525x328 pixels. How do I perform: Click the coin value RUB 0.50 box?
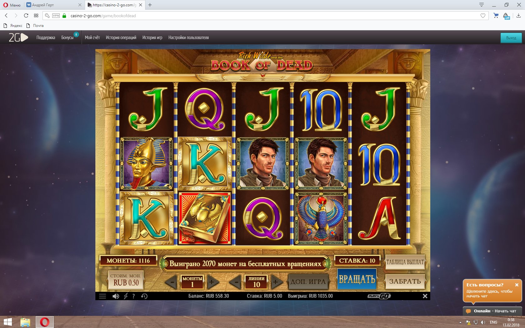point(126,280)
